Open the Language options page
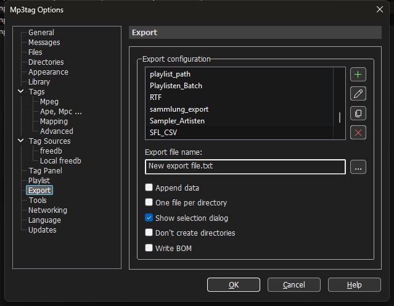394x306 pixels. [x=44, y=220]
